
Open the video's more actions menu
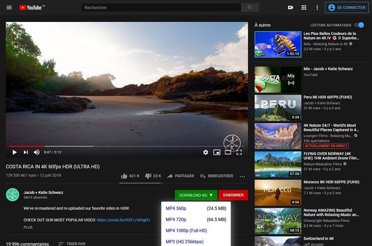coord(243,176)
